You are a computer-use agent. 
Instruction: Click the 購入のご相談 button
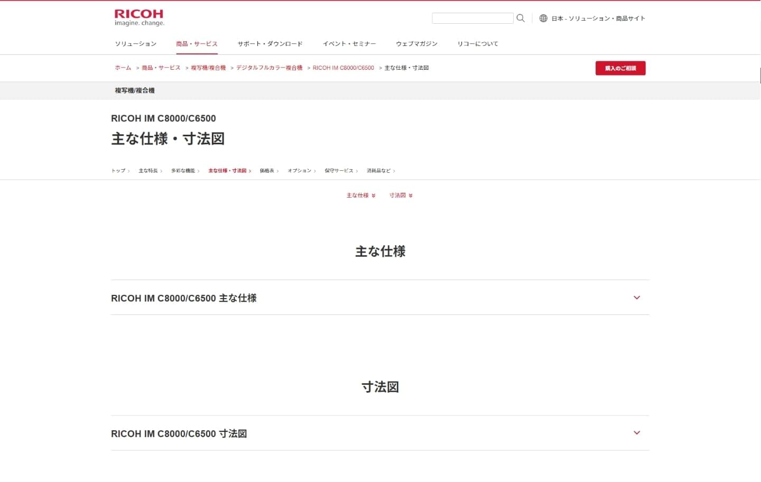pos(620,68)
